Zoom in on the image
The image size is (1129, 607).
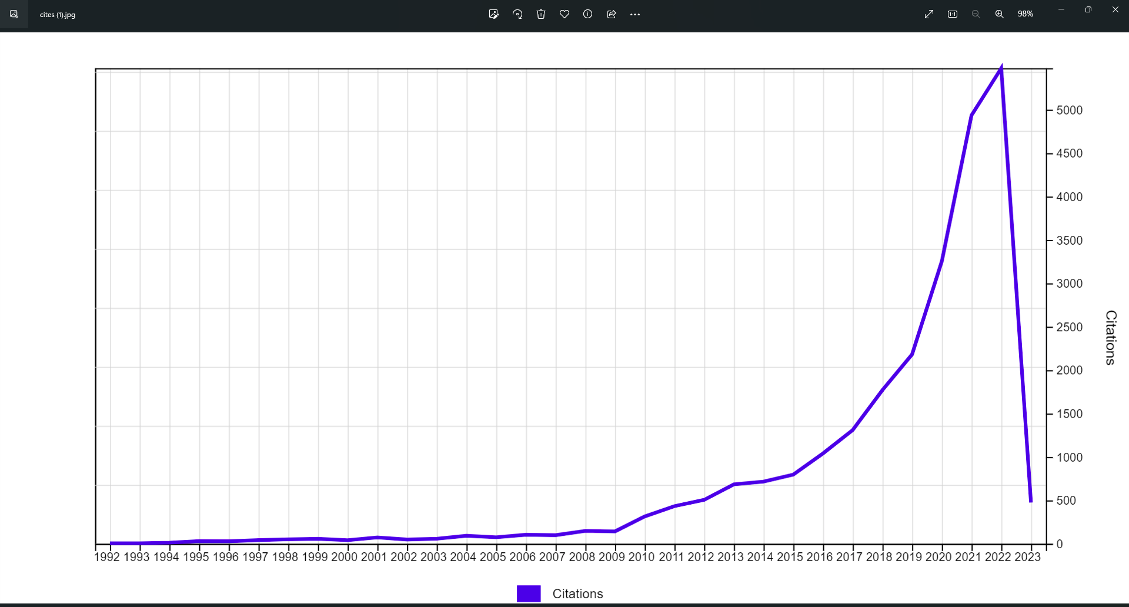(1000, 14)
